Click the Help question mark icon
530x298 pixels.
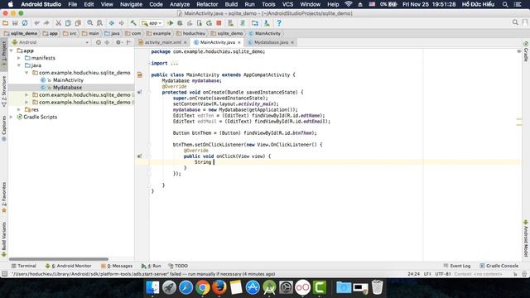279,23
